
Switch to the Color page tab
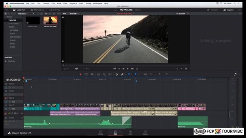pyautogui.click(x=130, y=133)
